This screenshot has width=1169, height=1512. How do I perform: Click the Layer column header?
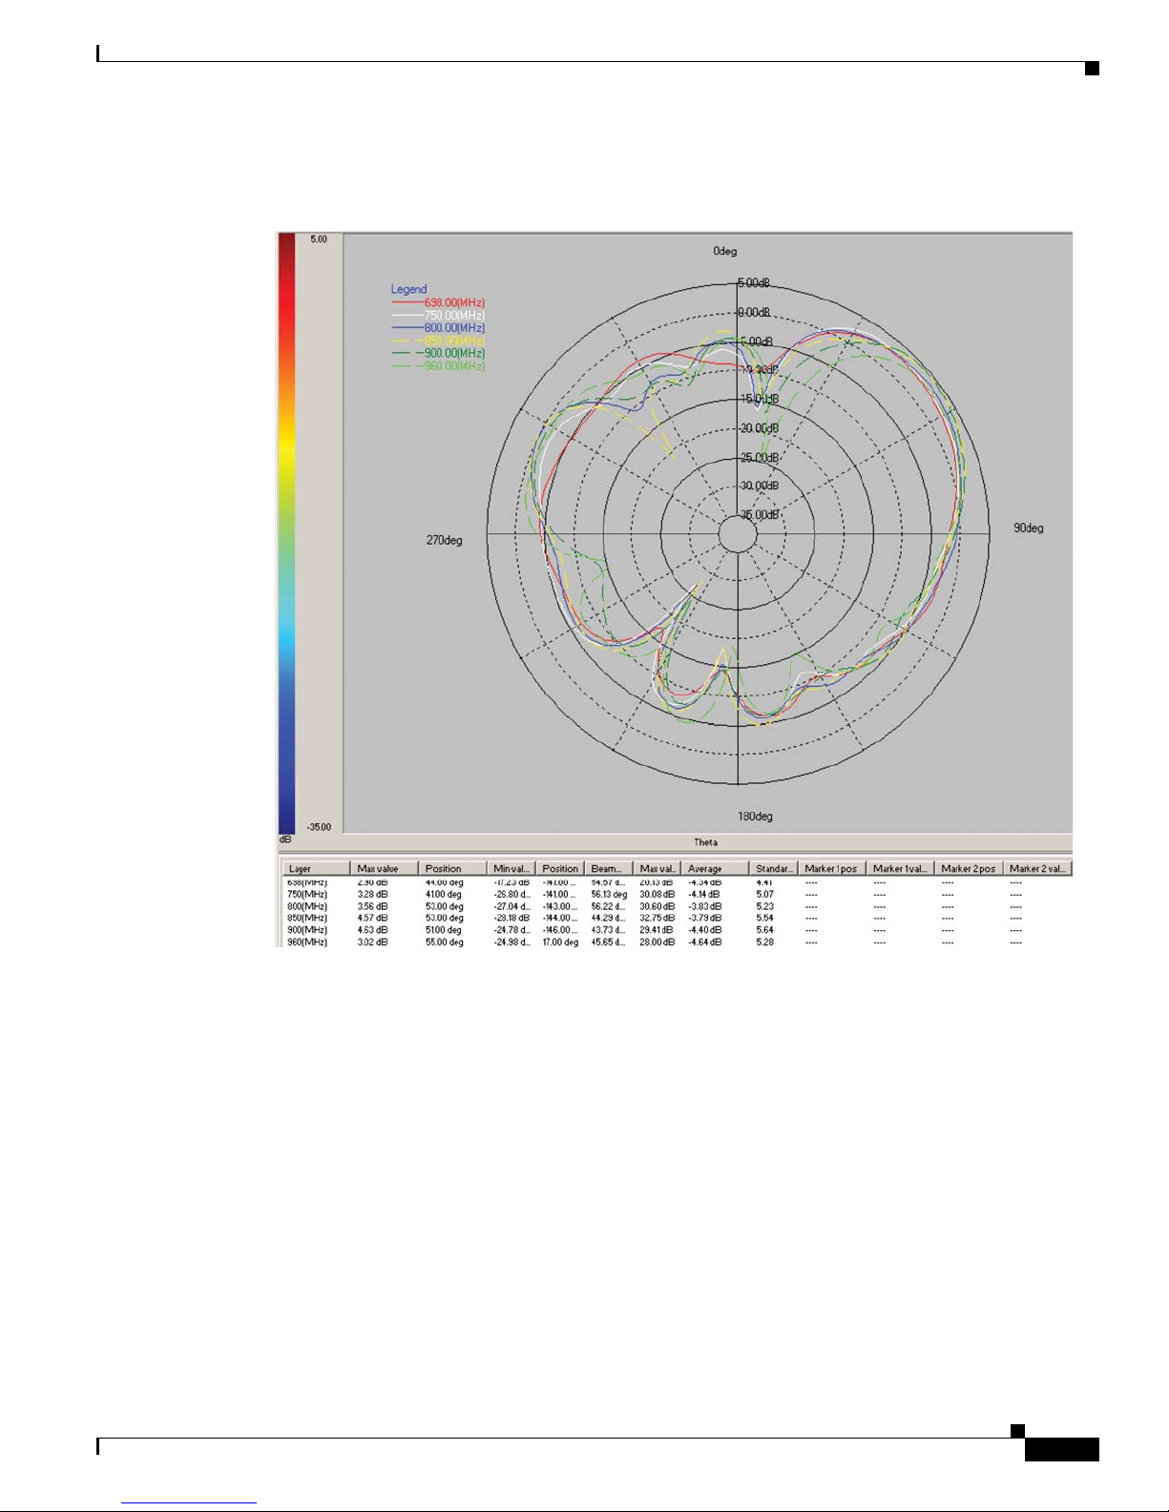click(316, 868)
